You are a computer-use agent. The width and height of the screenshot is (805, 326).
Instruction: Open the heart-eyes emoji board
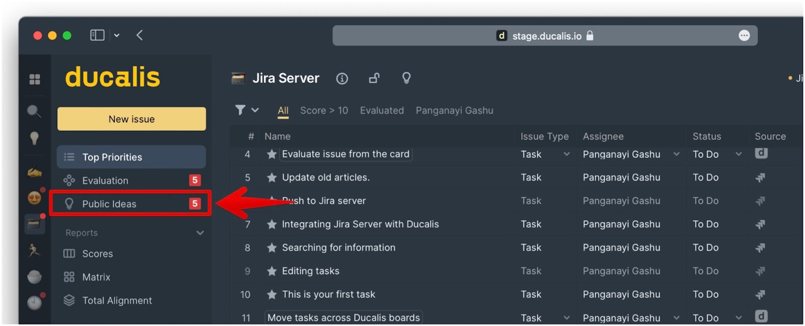(x=34, y=198)
